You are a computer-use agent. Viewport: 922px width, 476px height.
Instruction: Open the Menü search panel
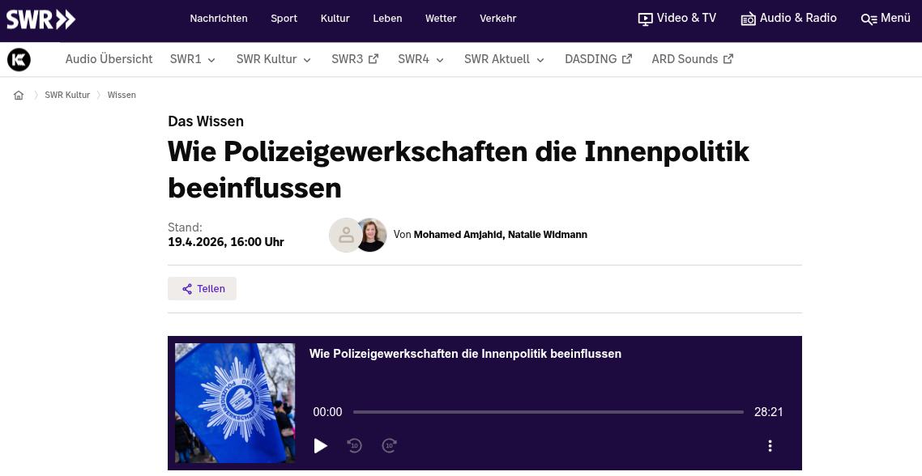coord(886,19)
